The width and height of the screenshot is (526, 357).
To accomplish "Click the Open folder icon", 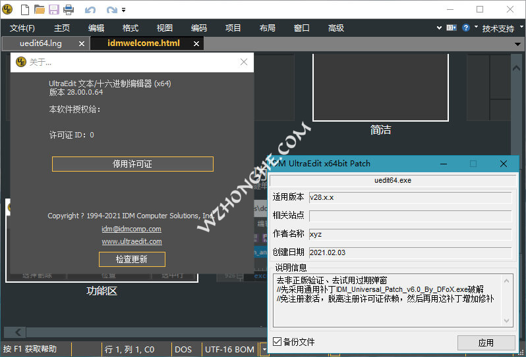I will (40, 10).
